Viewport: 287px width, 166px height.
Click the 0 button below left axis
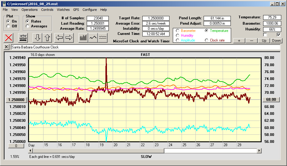pyautogui.click(x=16, y=146)
